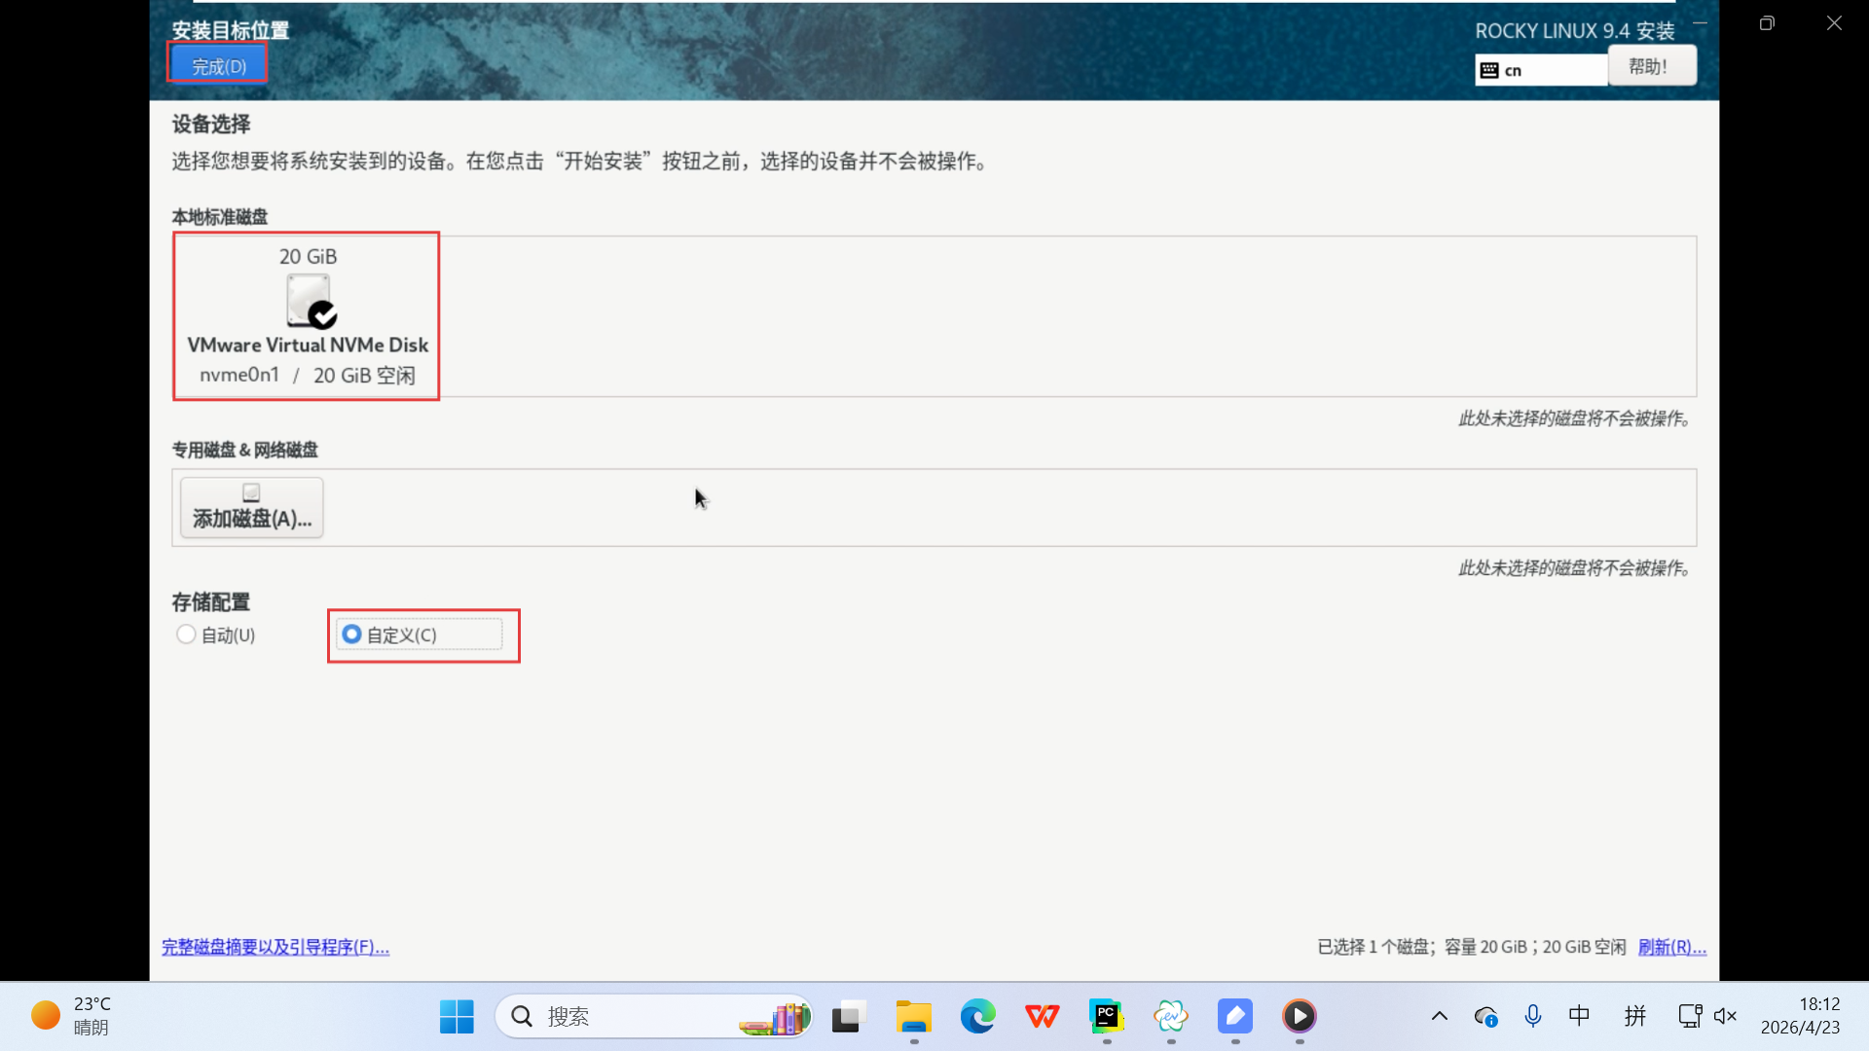Image resolution: width=1869 pixels, height=1051 pixels.
Task: Open File Explorer from taskbar
Action: tap(913, 1017)
